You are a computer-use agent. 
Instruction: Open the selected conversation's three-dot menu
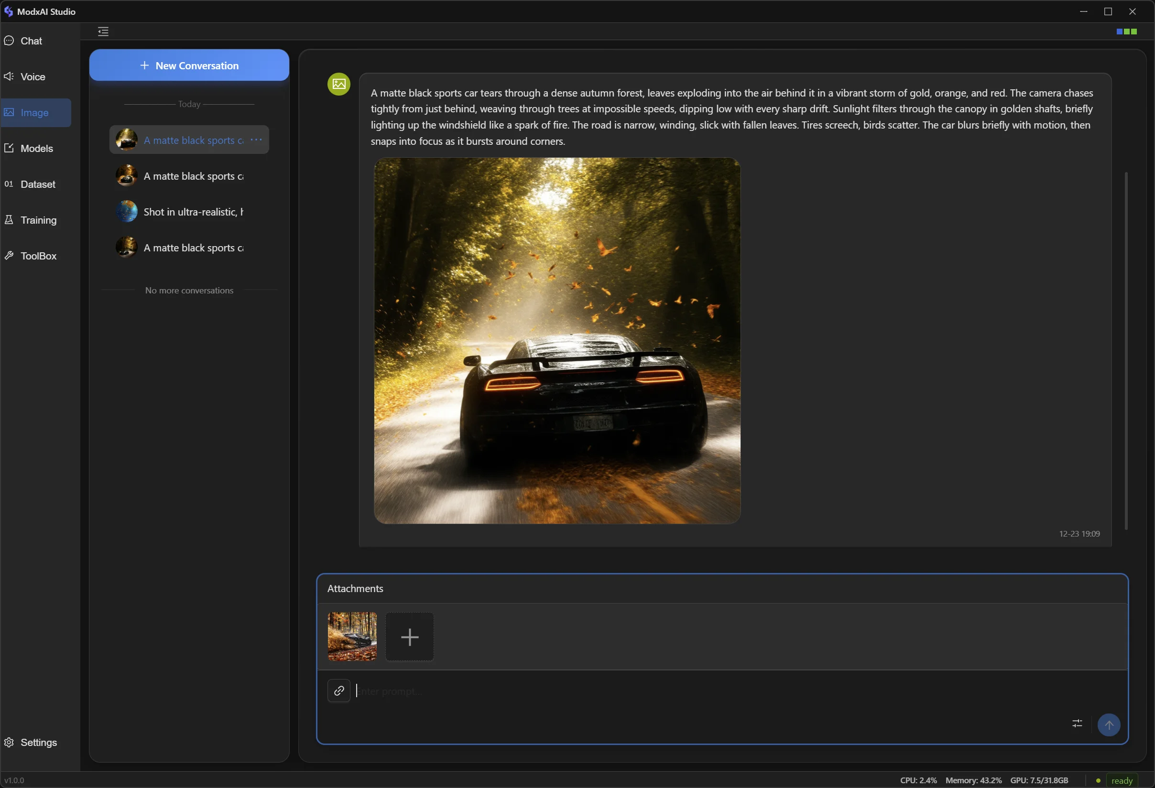(256, 140)
